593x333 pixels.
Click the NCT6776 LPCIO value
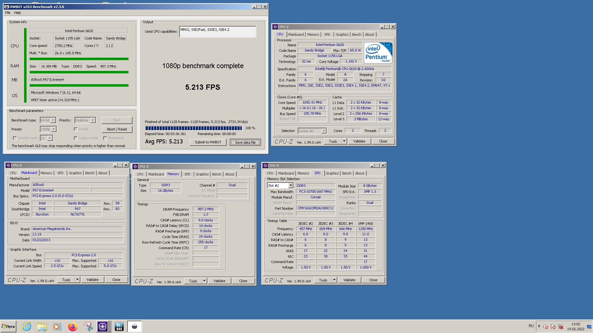point(78,214)
